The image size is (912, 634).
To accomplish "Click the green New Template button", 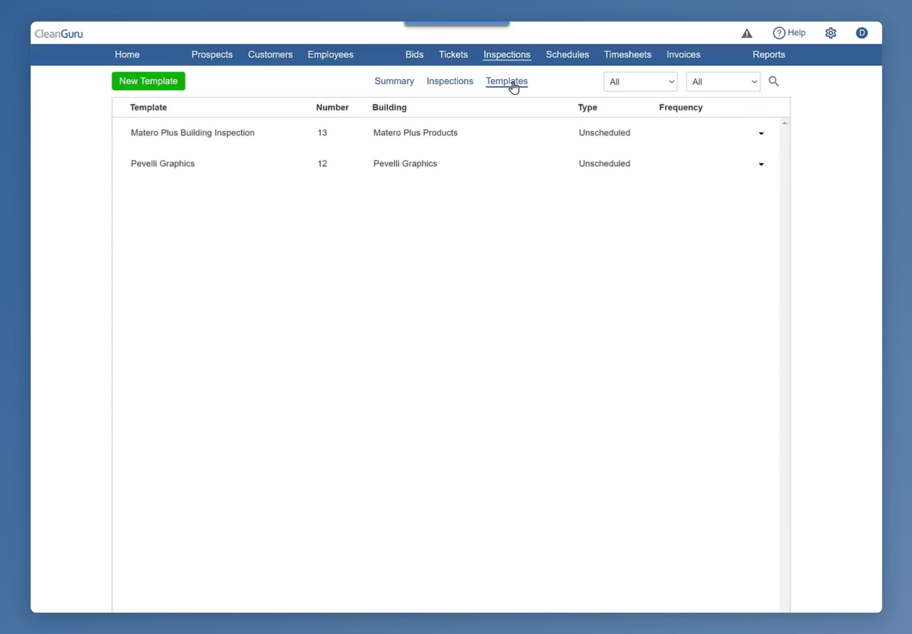I will coord(149,81).
